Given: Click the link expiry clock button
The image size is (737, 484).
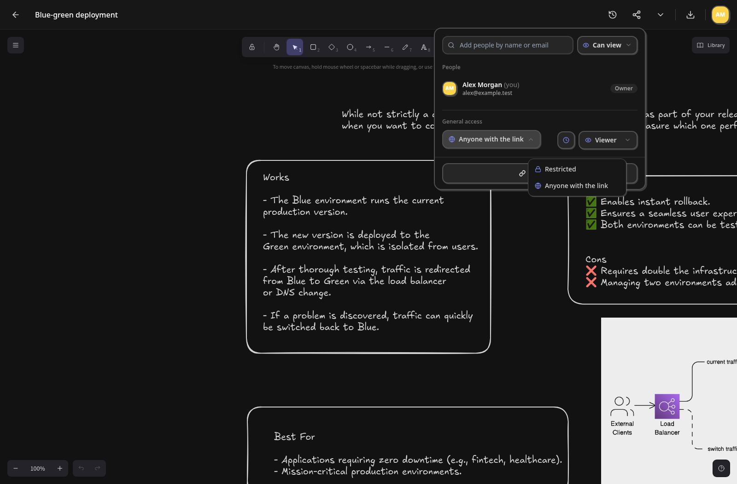Looking at the screenshot, I should click(566, 140).
